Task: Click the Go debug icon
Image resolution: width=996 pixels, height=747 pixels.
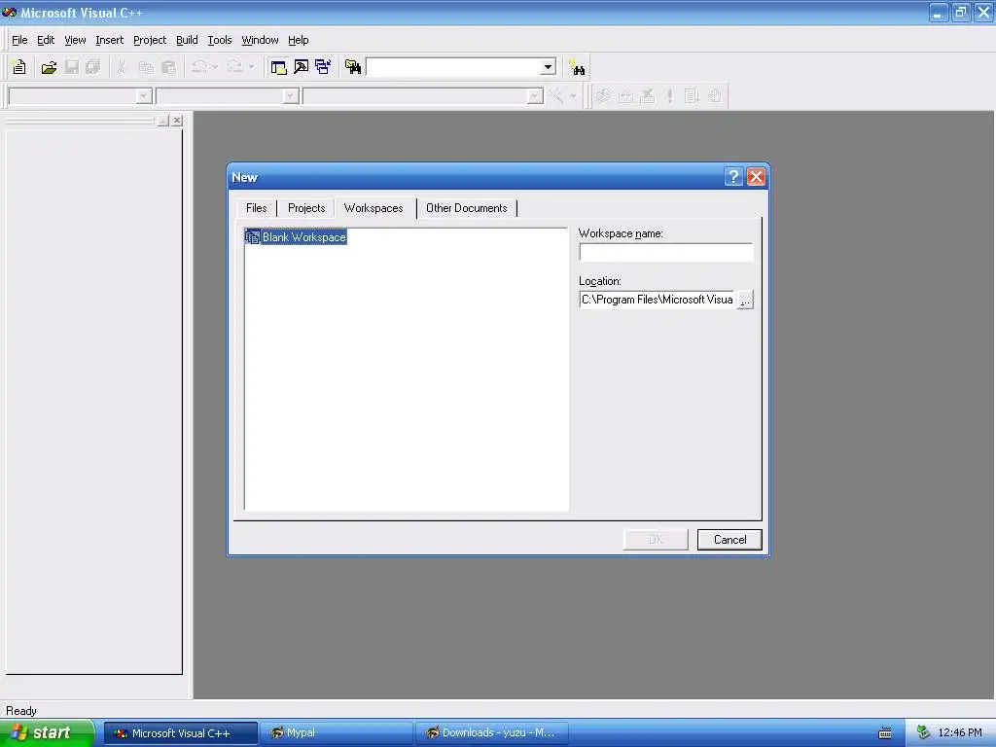Action: 692,96
